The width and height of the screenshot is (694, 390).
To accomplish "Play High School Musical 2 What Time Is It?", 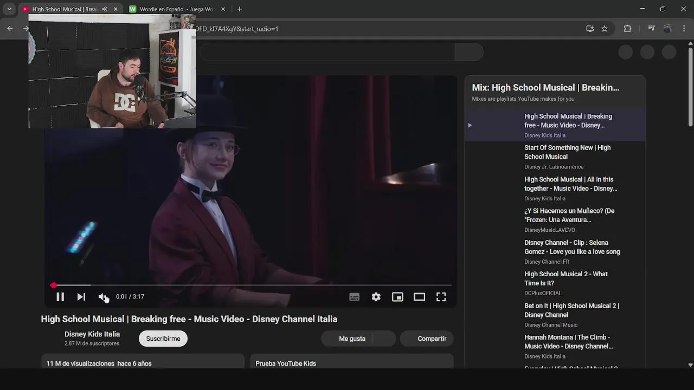I will click(555, 283).
